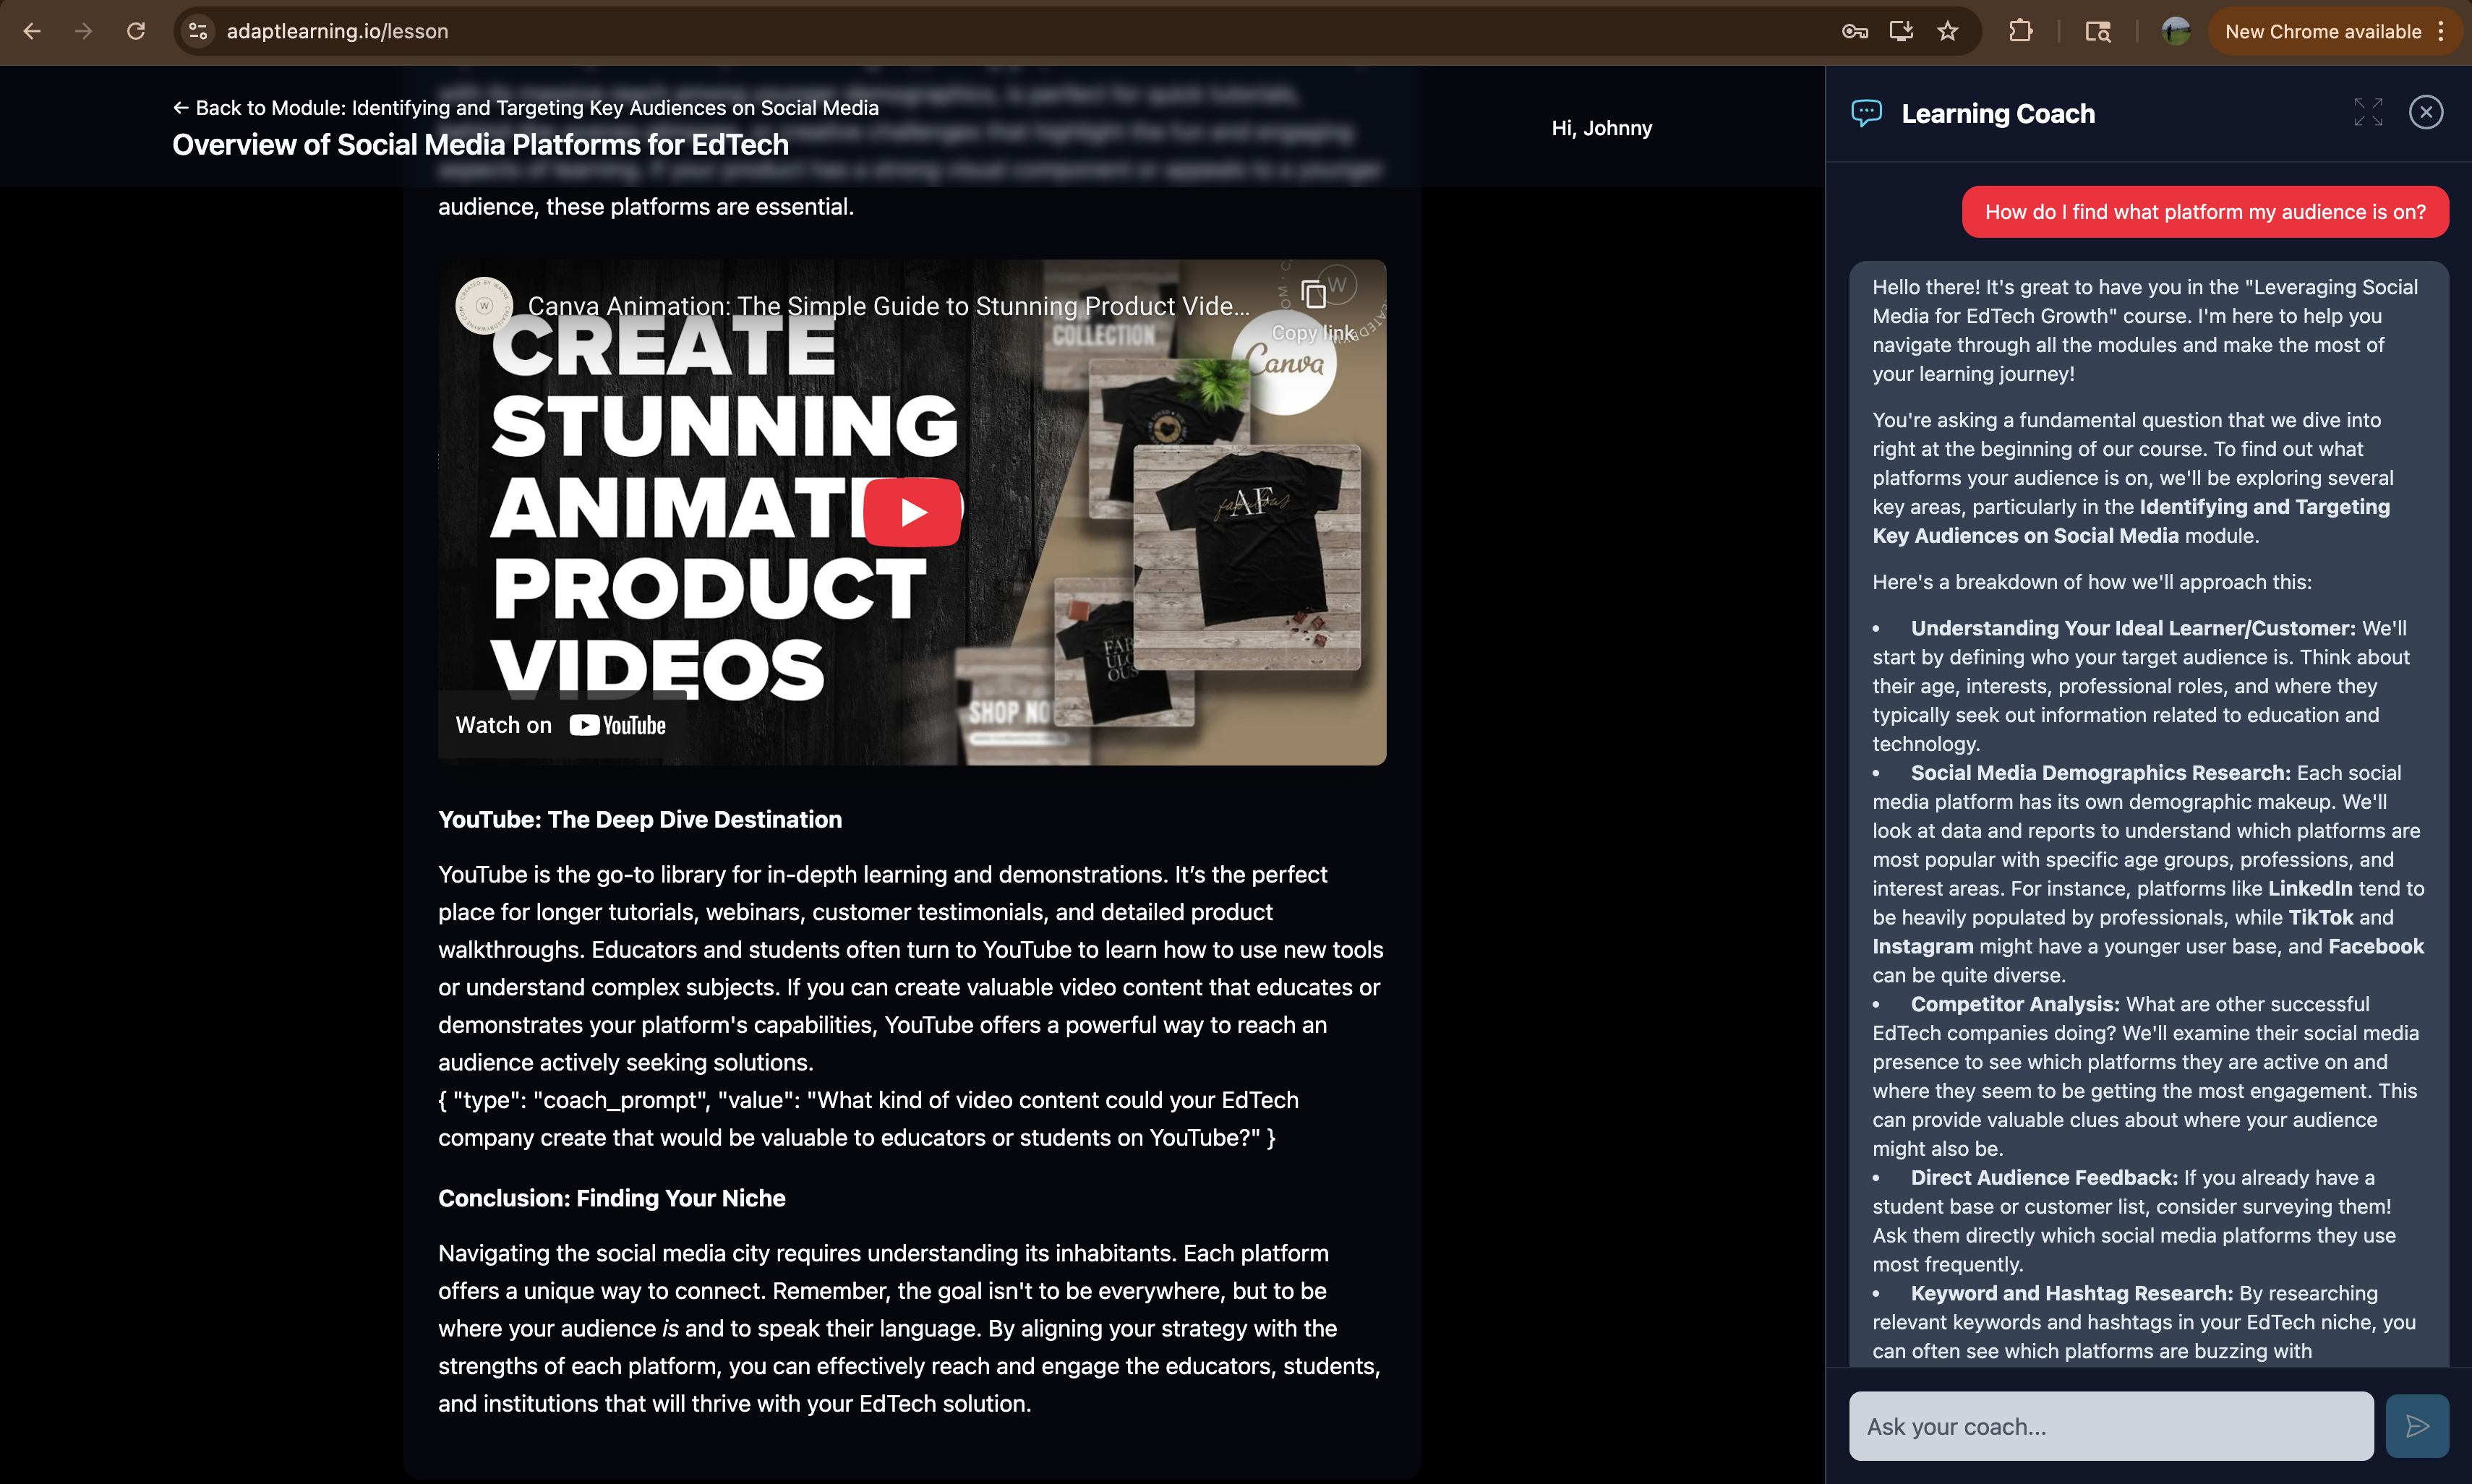Expand the Learning Coach panel fullscreen

point(2367,112)
